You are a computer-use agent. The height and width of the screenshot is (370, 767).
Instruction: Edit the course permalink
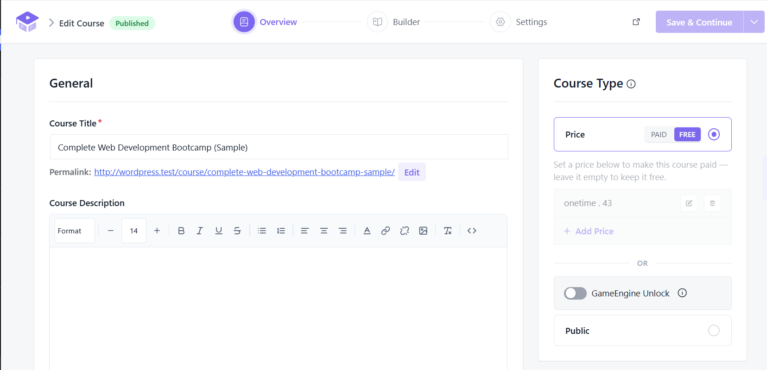point(412,172)
